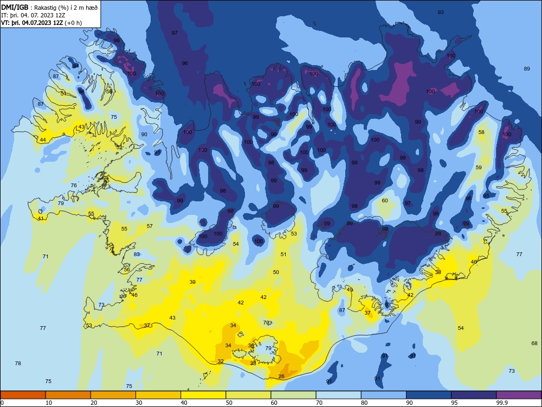This screenshot has height=407, width=542.
Task: Click the map value "49"
Action: (350, 290)
